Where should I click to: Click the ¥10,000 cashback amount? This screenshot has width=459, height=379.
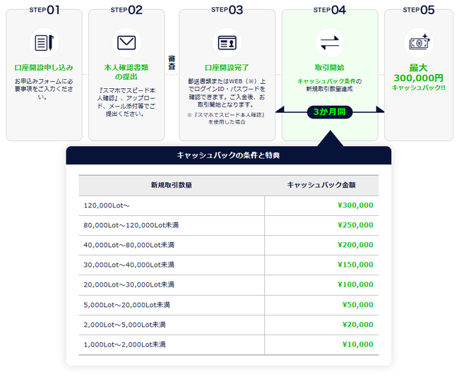coord(357,344)
